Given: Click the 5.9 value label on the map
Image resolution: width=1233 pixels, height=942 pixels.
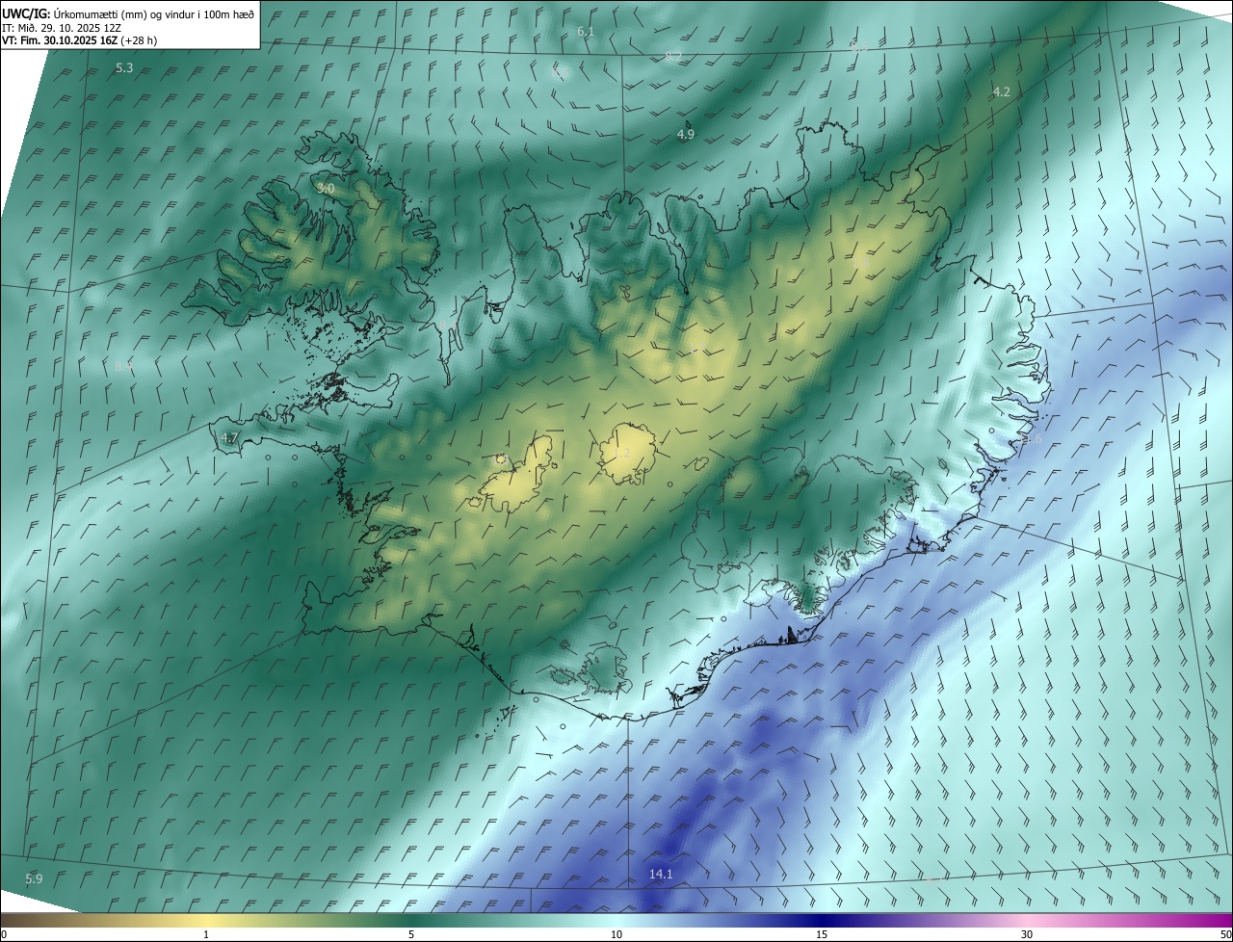Looking at the screenshot, I should 34,879.
